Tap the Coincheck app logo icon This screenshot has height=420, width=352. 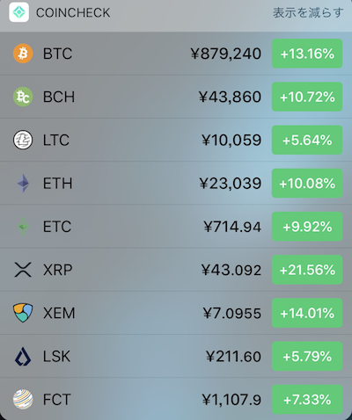click(19, 12)
